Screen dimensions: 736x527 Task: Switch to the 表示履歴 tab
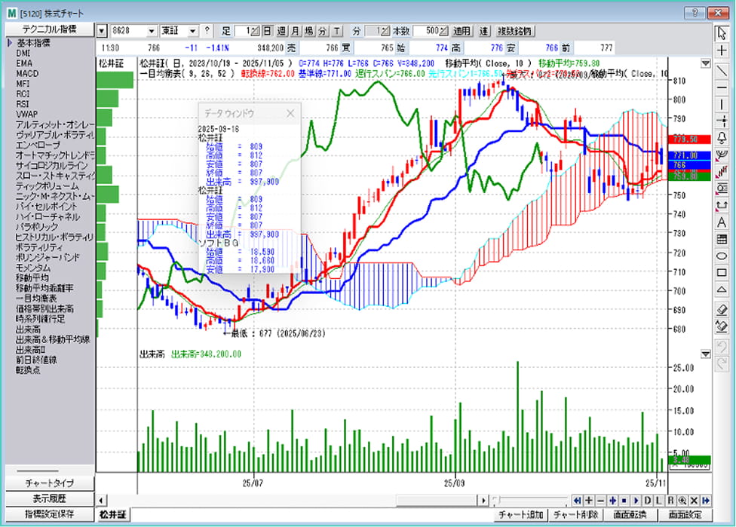[49, 498]
